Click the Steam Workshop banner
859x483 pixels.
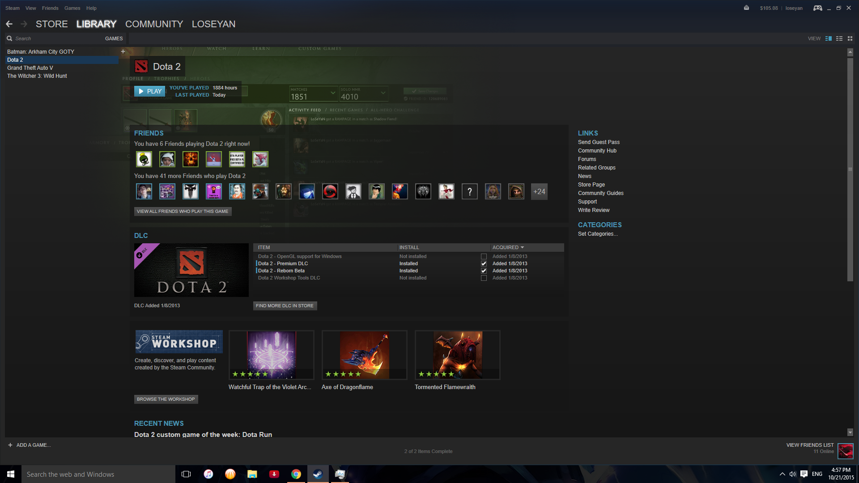pos(179,342)
